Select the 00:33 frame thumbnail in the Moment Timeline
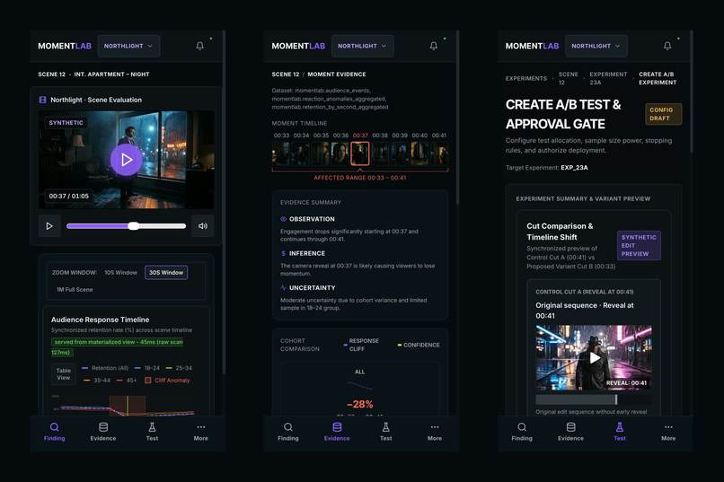 pos(281,153)
